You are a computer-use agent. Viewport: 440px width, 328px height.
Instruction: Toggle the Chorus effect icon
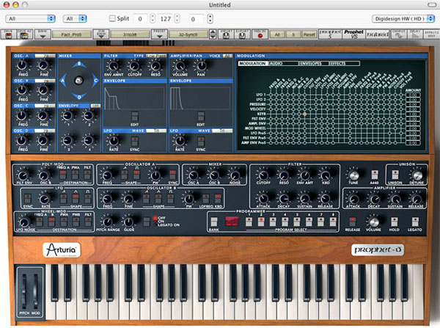(x=399, y=34)
